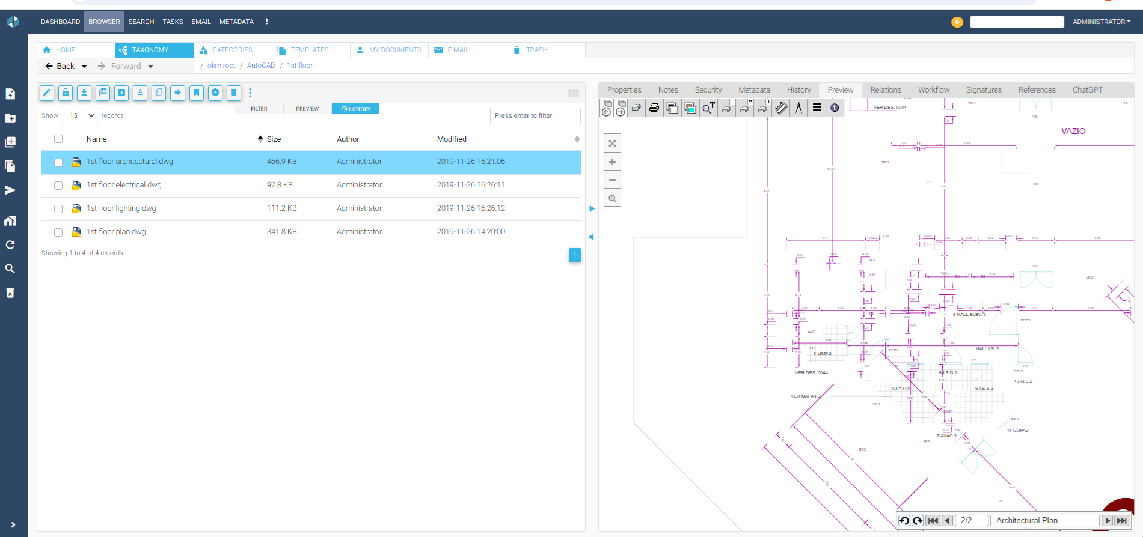Tick checkbox for 1st floor lighting.dwg
This screenshot has width=1143, height=537.
click(58, 209)
